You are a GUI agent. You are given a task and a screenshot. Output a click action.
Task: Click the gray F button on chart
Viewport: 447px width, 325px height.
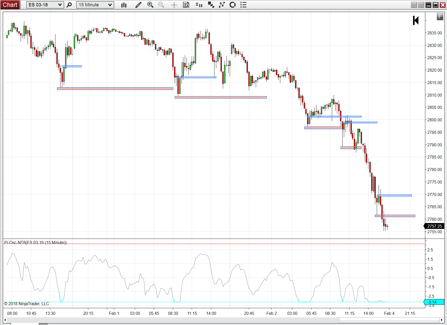[x=440, y=17]
